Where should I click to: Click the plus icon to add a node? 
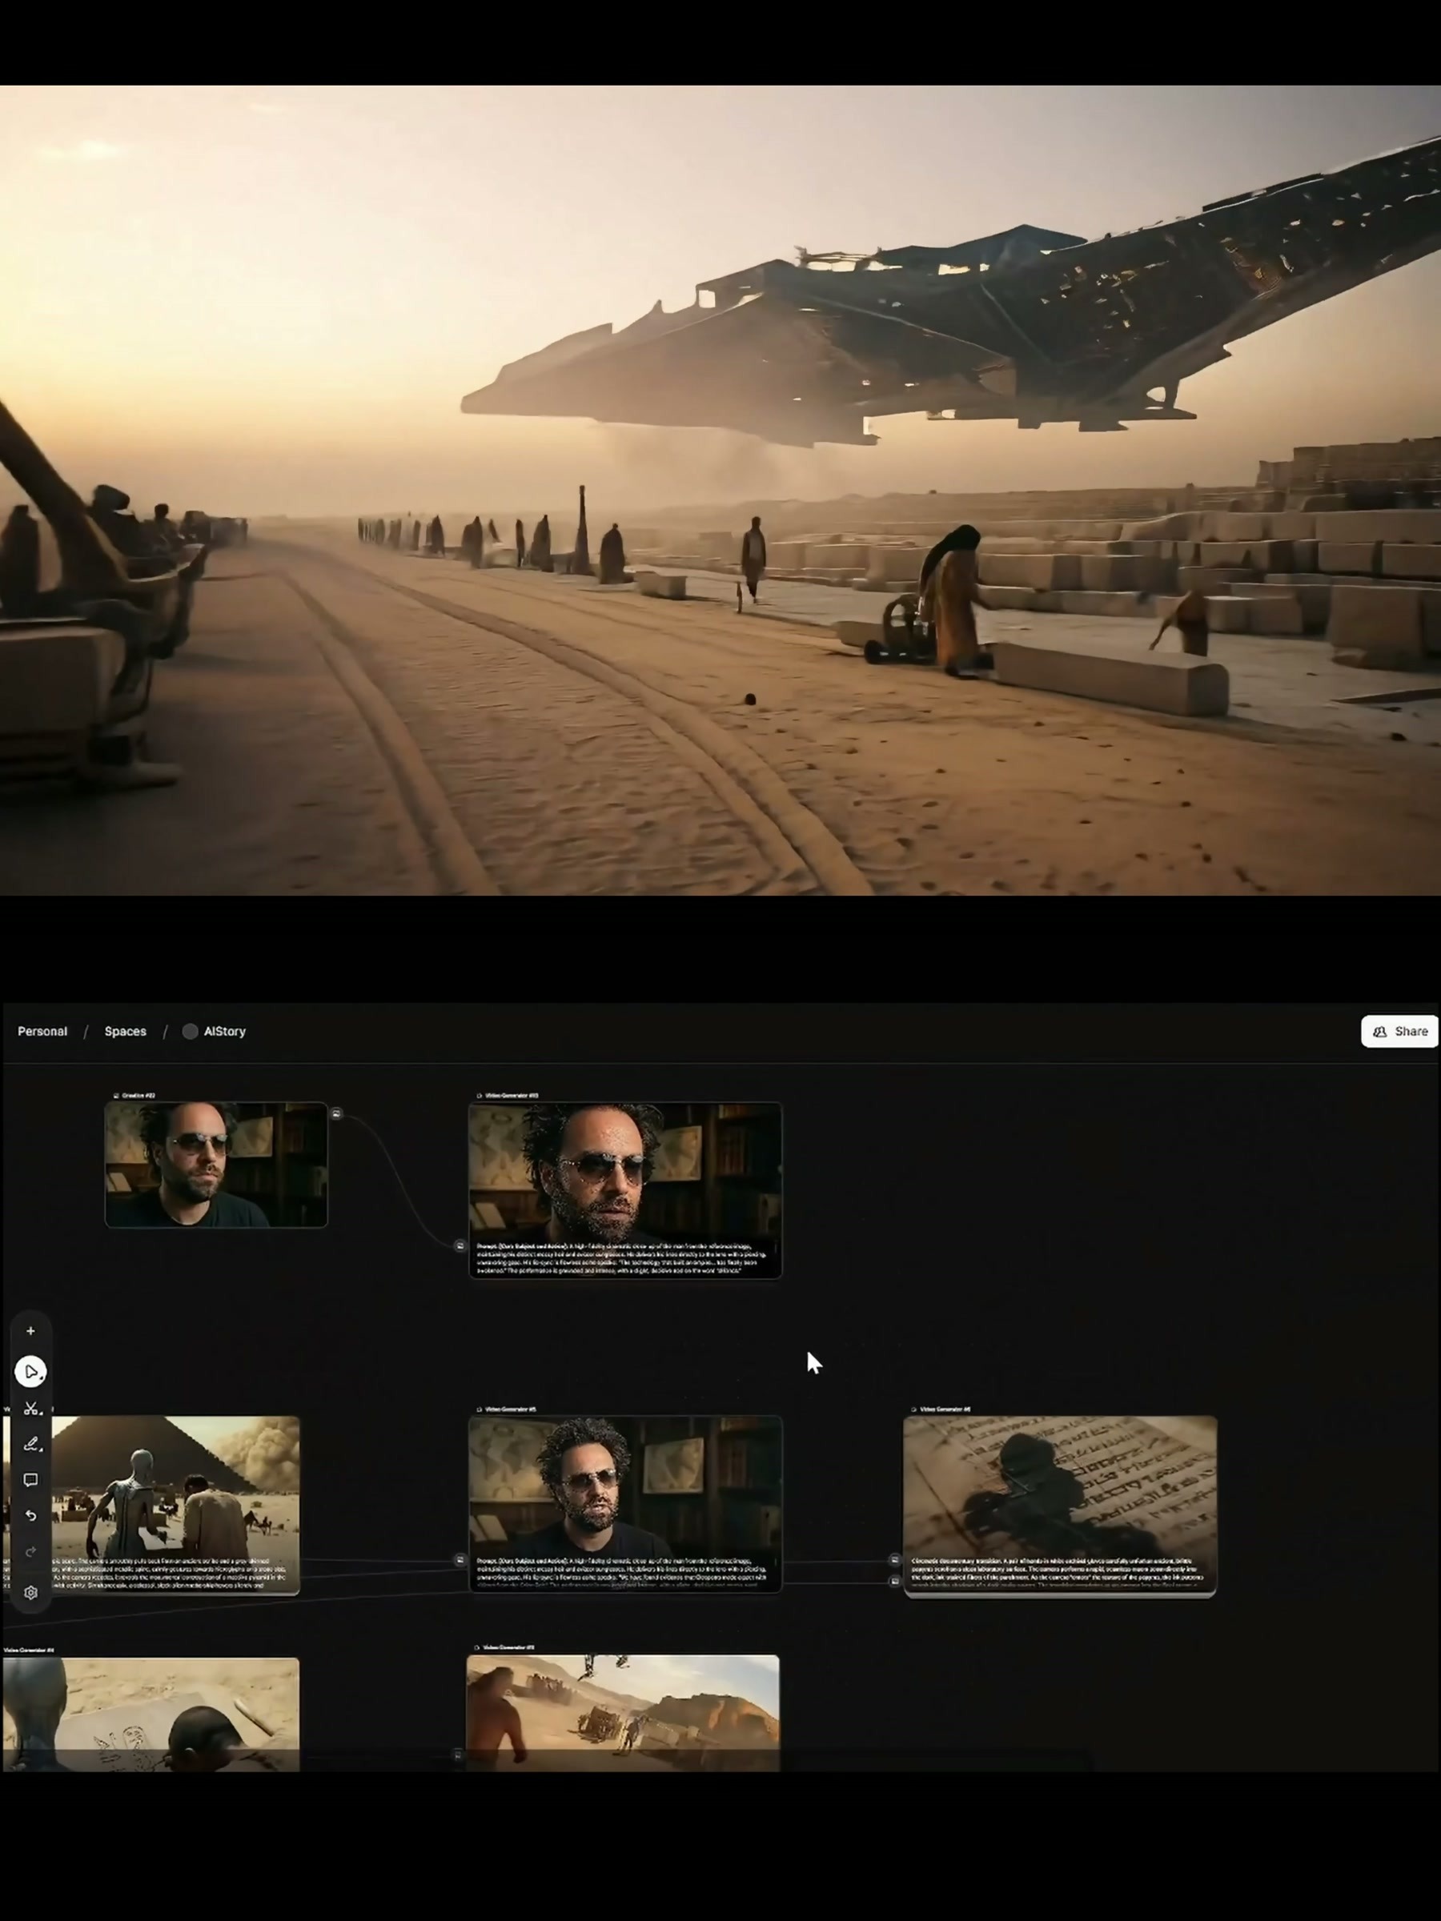pyautogui.click(x=30, y=1330)
